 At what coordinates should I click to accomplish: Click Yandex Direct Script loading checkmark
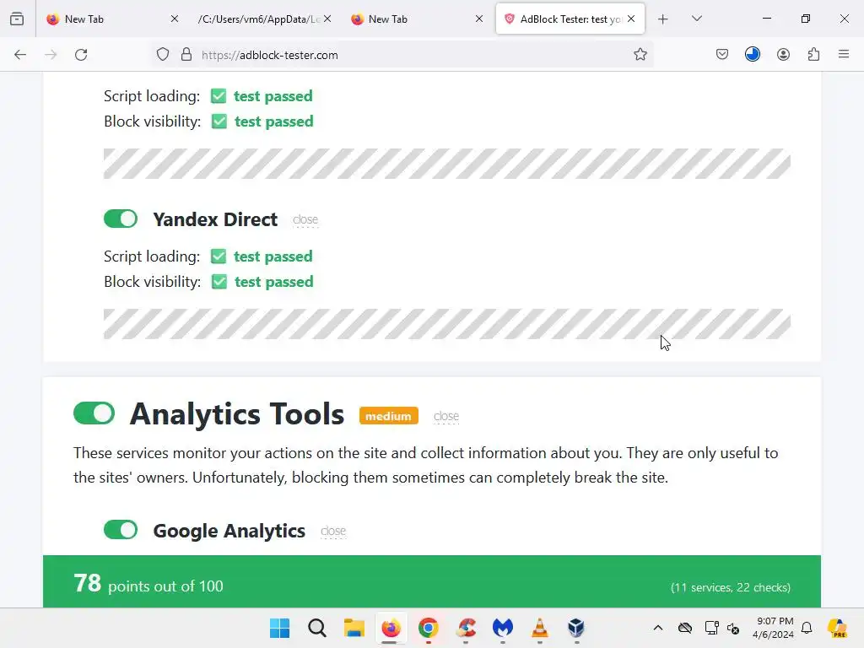(219, 256)
